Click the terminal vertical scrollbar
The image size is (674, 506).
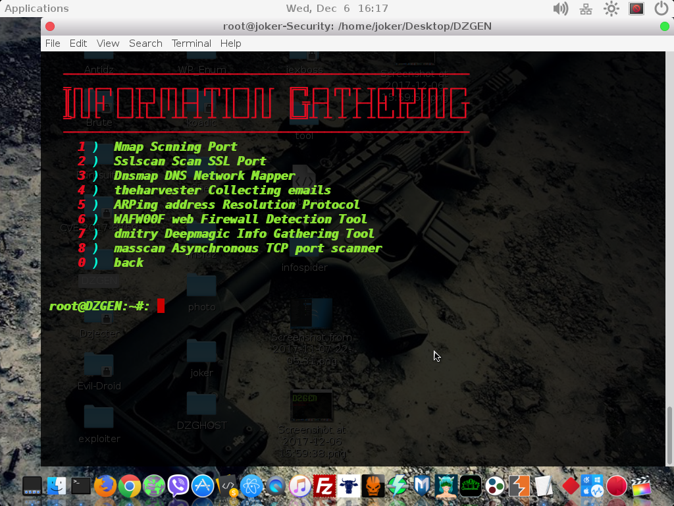669,435
